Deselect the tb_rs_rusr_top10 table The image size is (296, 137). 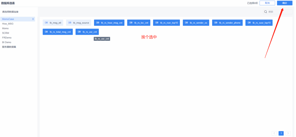click(x=167, y=23)
